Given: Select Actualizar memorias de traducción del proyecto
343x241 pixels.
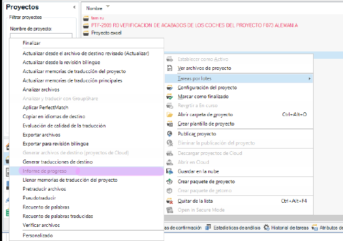Looking at the screenshot, I should coord(87,71).
